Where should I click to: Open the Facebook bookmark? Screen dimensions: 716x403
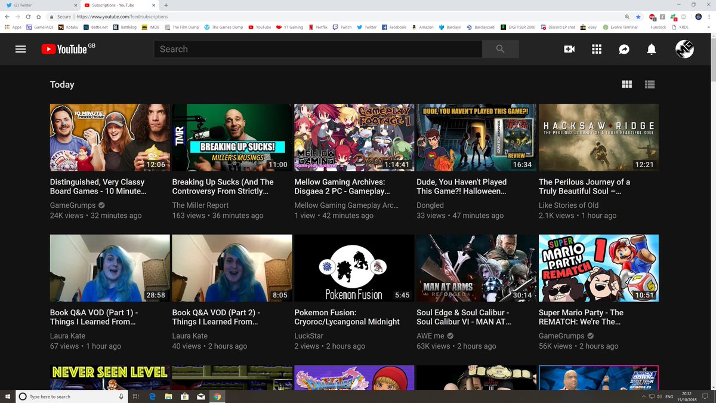tap(394, 27)
